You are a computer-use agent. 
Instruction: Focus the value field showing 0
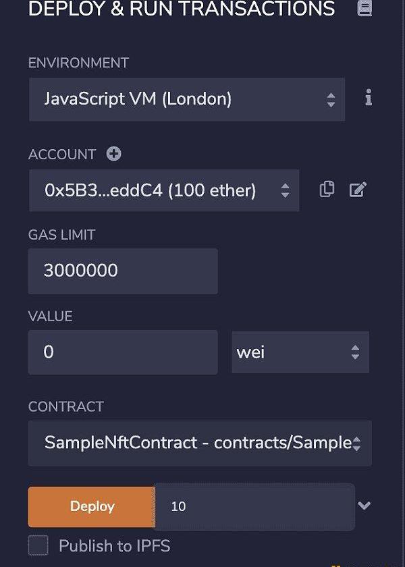[x=123, y=352]
